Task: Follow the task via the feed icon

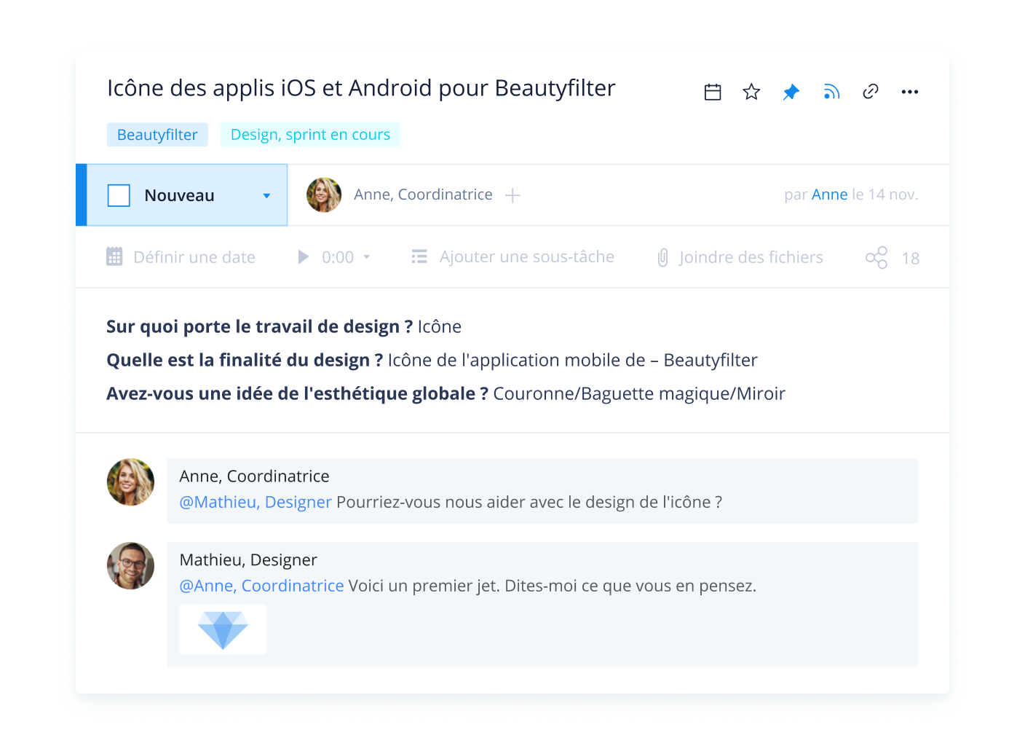Action: click(x=831, y=92)
